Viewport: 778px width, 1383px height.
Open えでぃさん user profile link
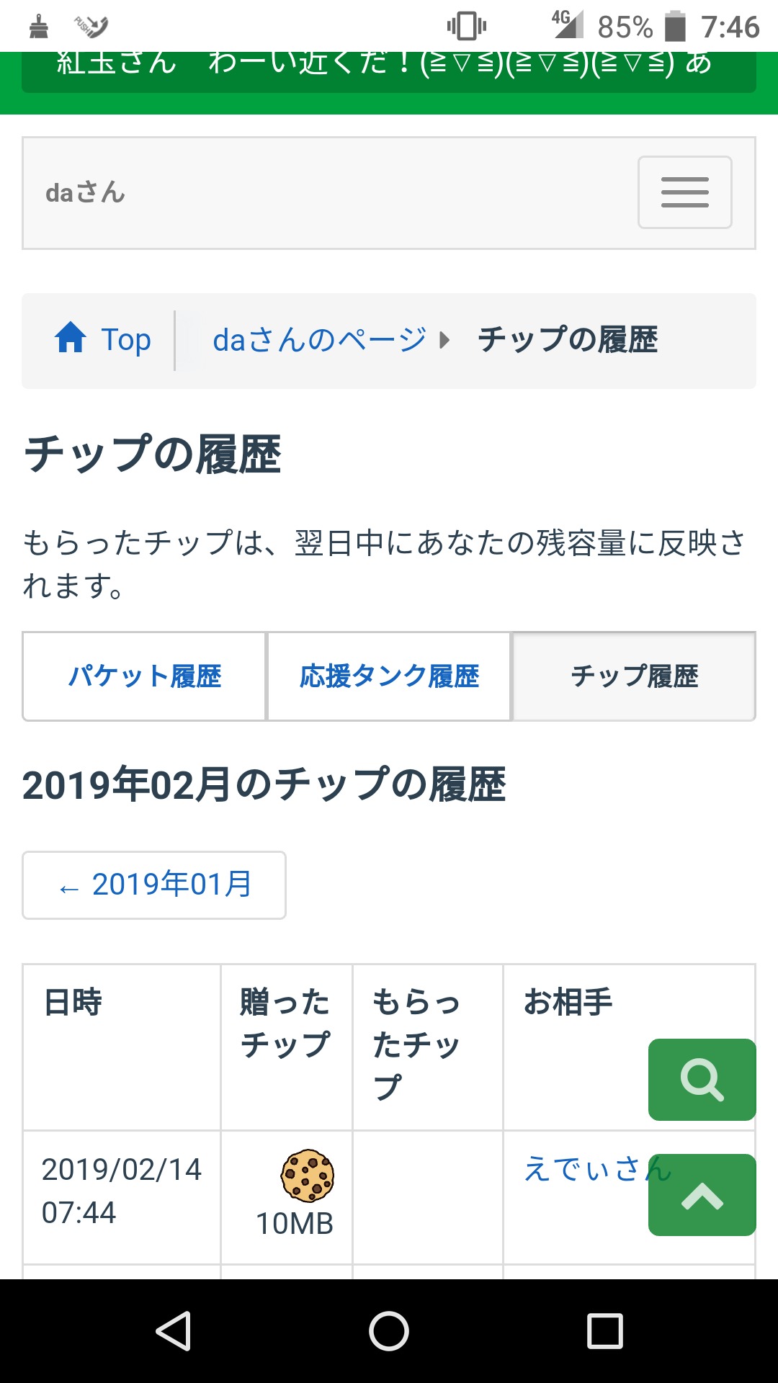[583, 1168]
